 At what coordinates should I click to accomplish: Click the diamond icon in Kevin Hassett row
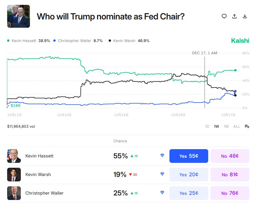click(x=162, y=155)
